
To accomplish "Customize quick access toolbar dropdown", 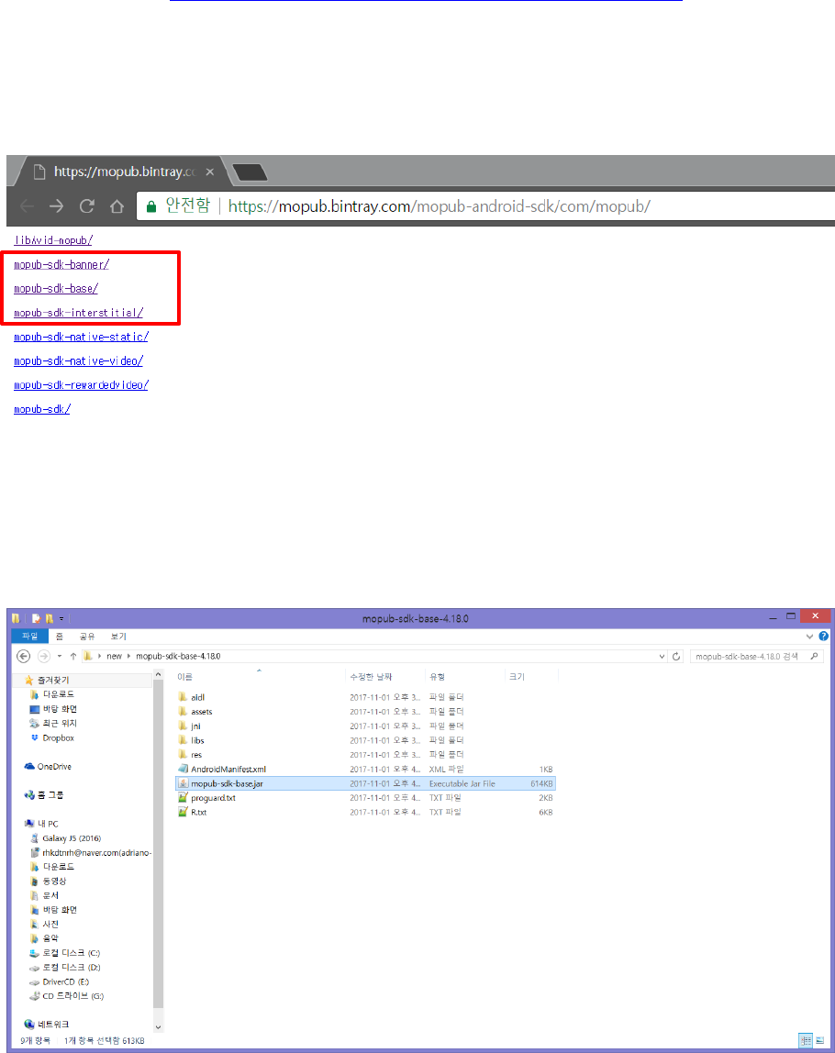I will (61, 618).
